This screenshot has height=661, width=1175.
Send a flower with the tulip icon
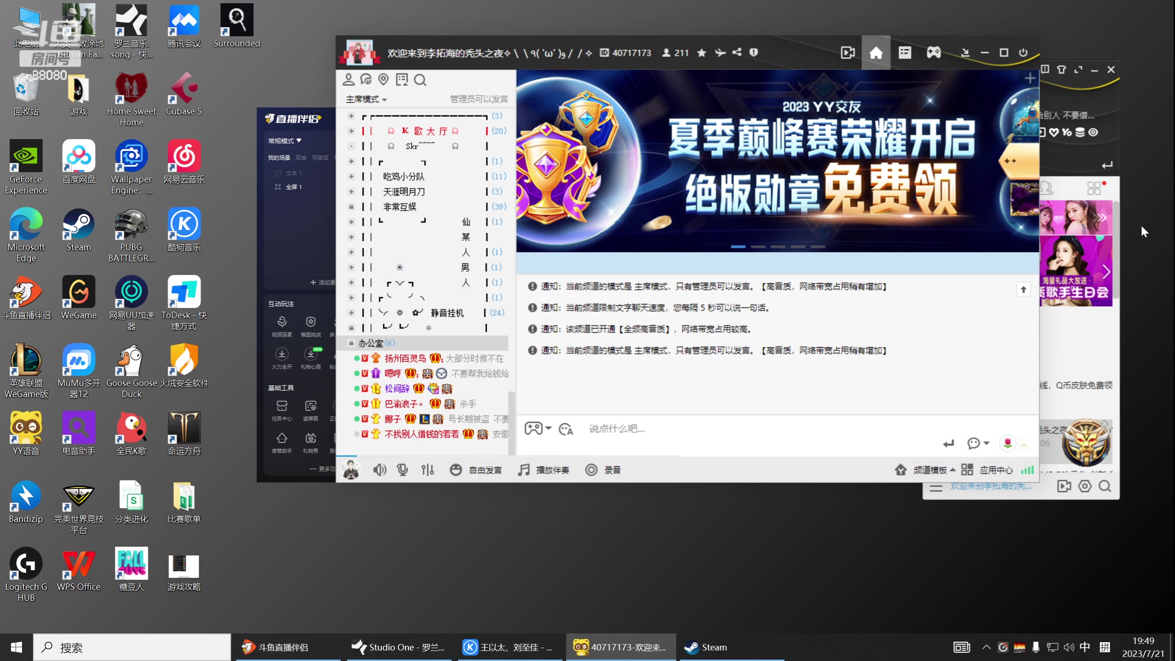[1007, 443]
